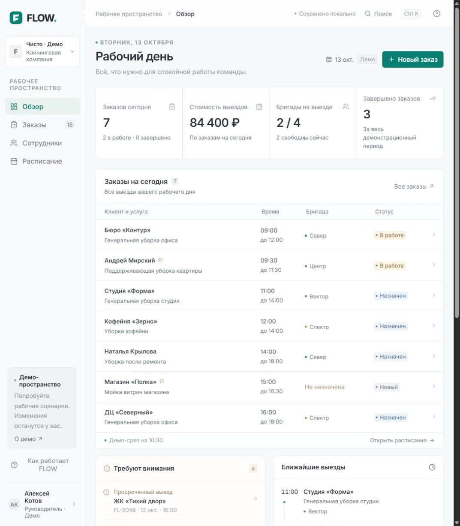Screen dimensions: 460x526
Task: Click the arrow icon on ЖК «Тихий двор» alert
Action: 255,499
